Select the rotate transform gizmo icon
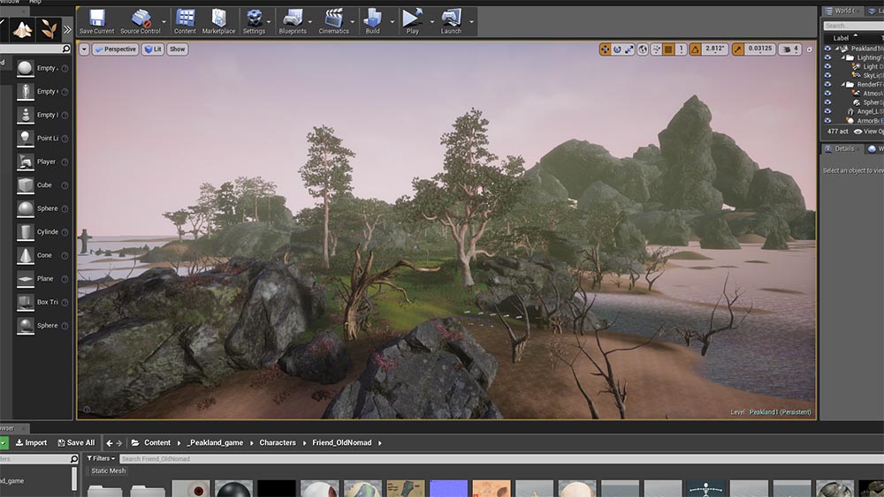The height and width of the screenshot is (497, 884). click(617, 49)
